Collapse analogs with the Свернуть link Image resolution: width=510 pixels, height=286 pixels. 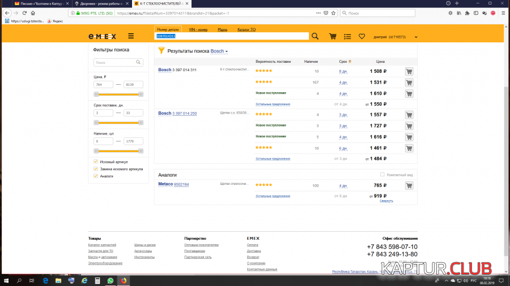click(x=386, y=201)
